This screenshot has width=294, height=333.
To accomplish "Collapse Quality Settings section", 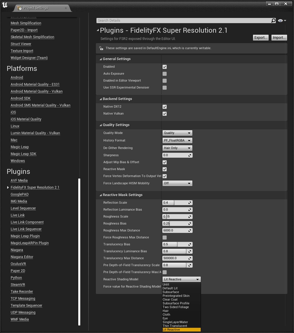I will (x=101, y=125).
